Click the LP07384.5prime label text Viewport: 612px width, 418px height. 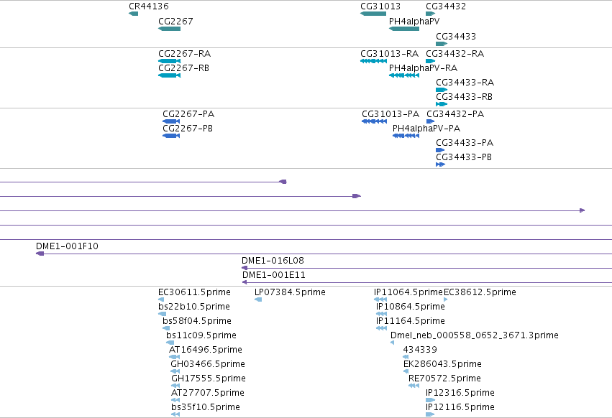[290, 292]
